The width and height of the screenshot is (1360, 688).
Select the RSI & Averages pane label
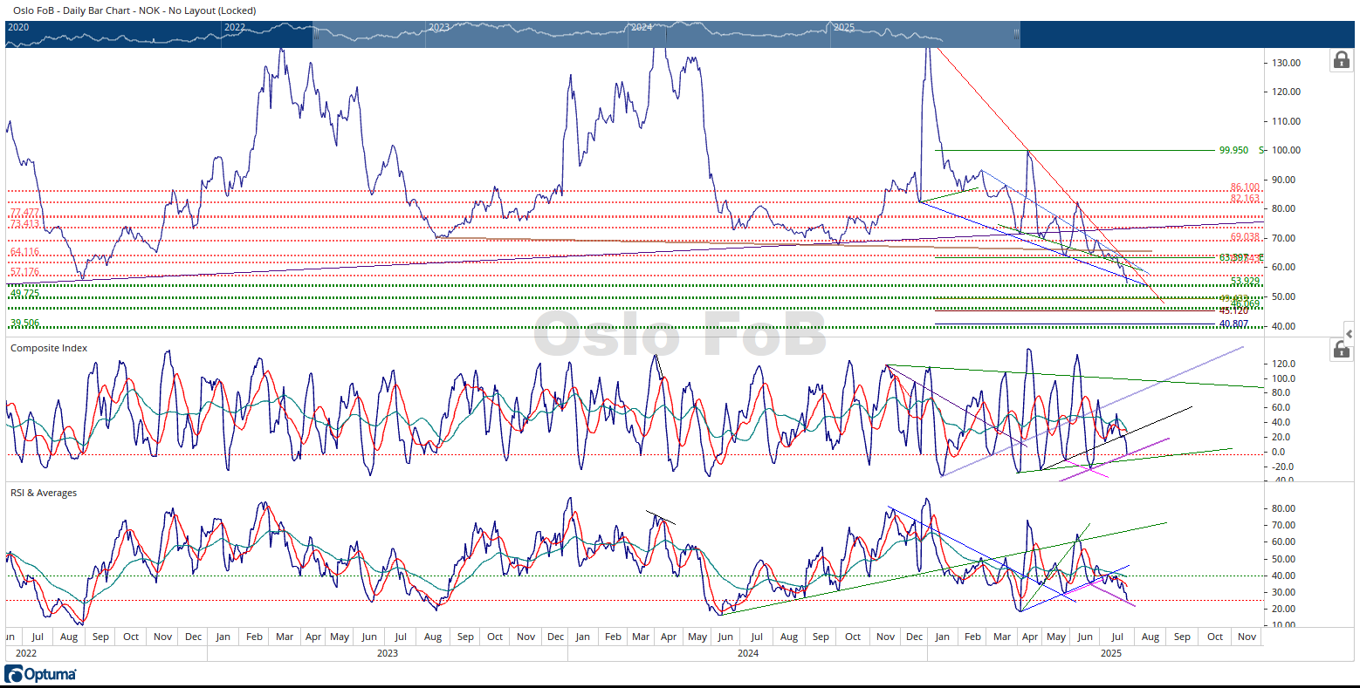(x=44, y=493)
